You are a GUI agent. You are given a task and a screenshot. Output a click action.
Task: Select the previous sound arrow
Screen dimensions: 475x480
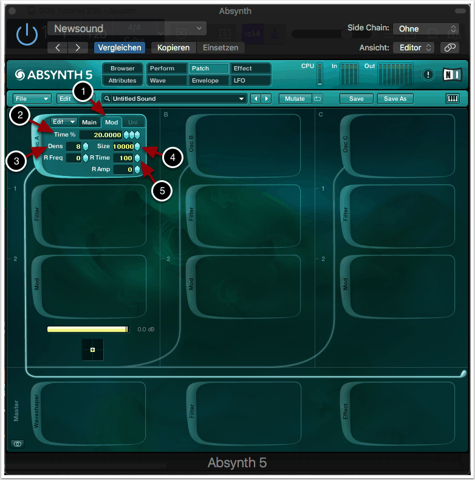tap(256, 98)
